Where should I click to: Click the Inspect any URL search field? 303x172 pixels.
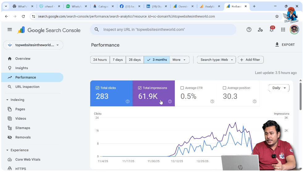coord(163,30)
